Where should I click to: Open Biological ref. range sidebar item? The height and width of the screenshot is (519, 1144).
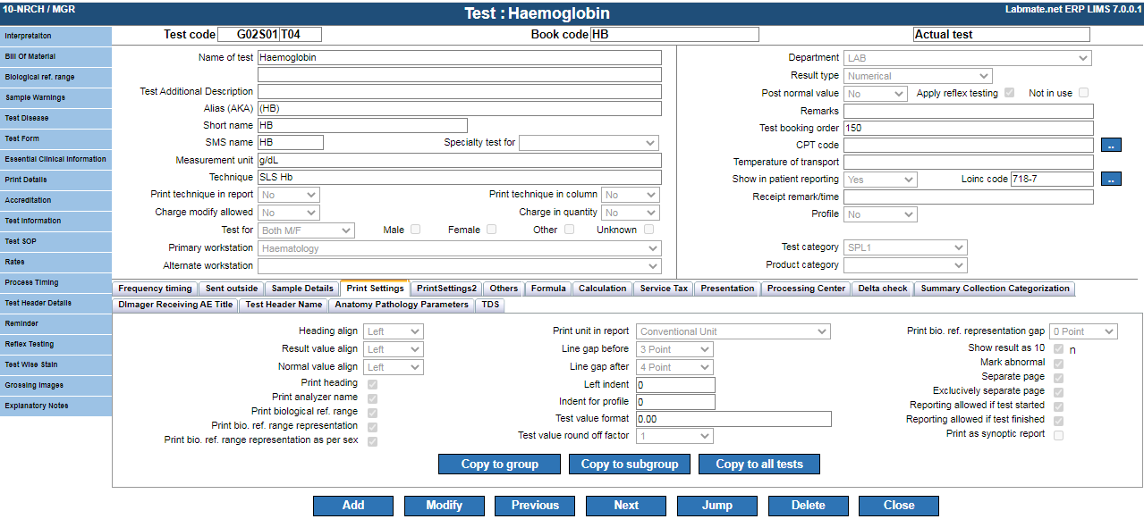(x=55, y=77)
